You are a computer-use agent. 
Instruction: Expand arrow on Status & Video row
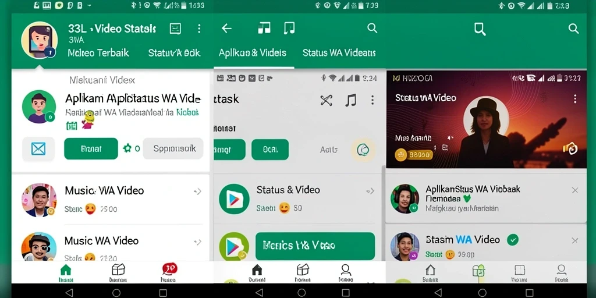tap(370, 191)
